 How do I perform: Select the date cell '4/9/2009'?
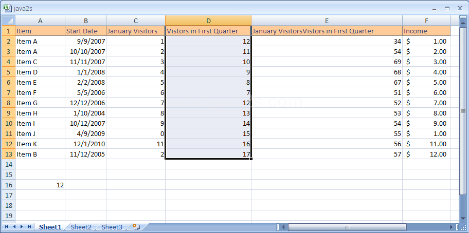point(85,133)
